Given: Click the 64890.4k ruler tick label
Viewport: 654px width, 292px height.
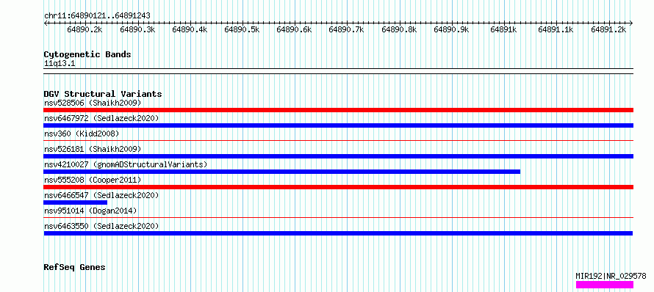Looking at the screenshot, I should pos(190,29).
